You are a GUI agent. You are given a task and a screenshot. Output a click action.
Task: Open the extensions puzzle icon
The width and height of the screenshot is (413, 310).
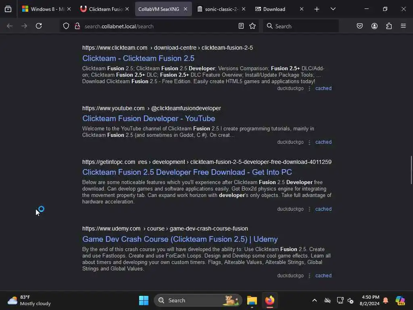tap(389, 26)
